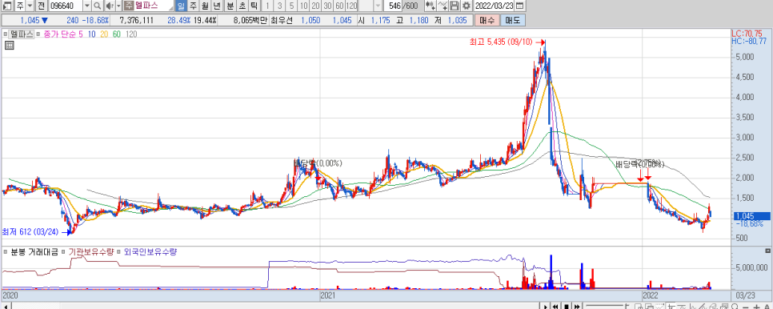Click the add candlestick chart icon
This screenshot has height=309, width=773.
coord(431,6)
